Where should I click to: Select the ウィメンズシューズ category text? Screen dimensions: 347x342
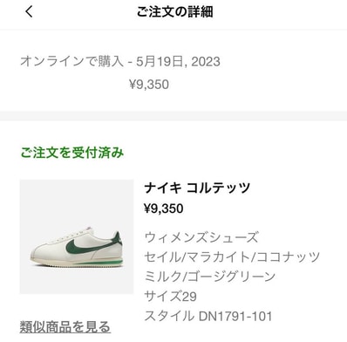[x=201, y=237]
